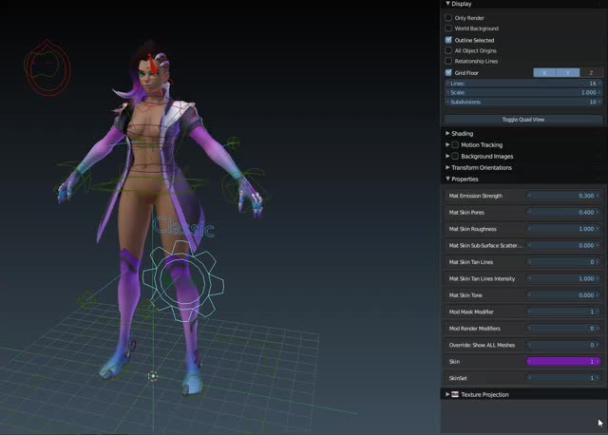Click the 3D cursor on the floor

153,376
